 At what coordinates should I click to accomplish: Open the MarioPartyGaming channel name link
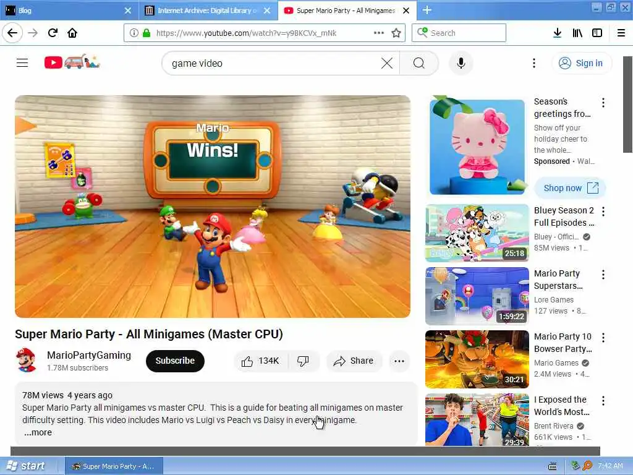(x=89, y=355)
